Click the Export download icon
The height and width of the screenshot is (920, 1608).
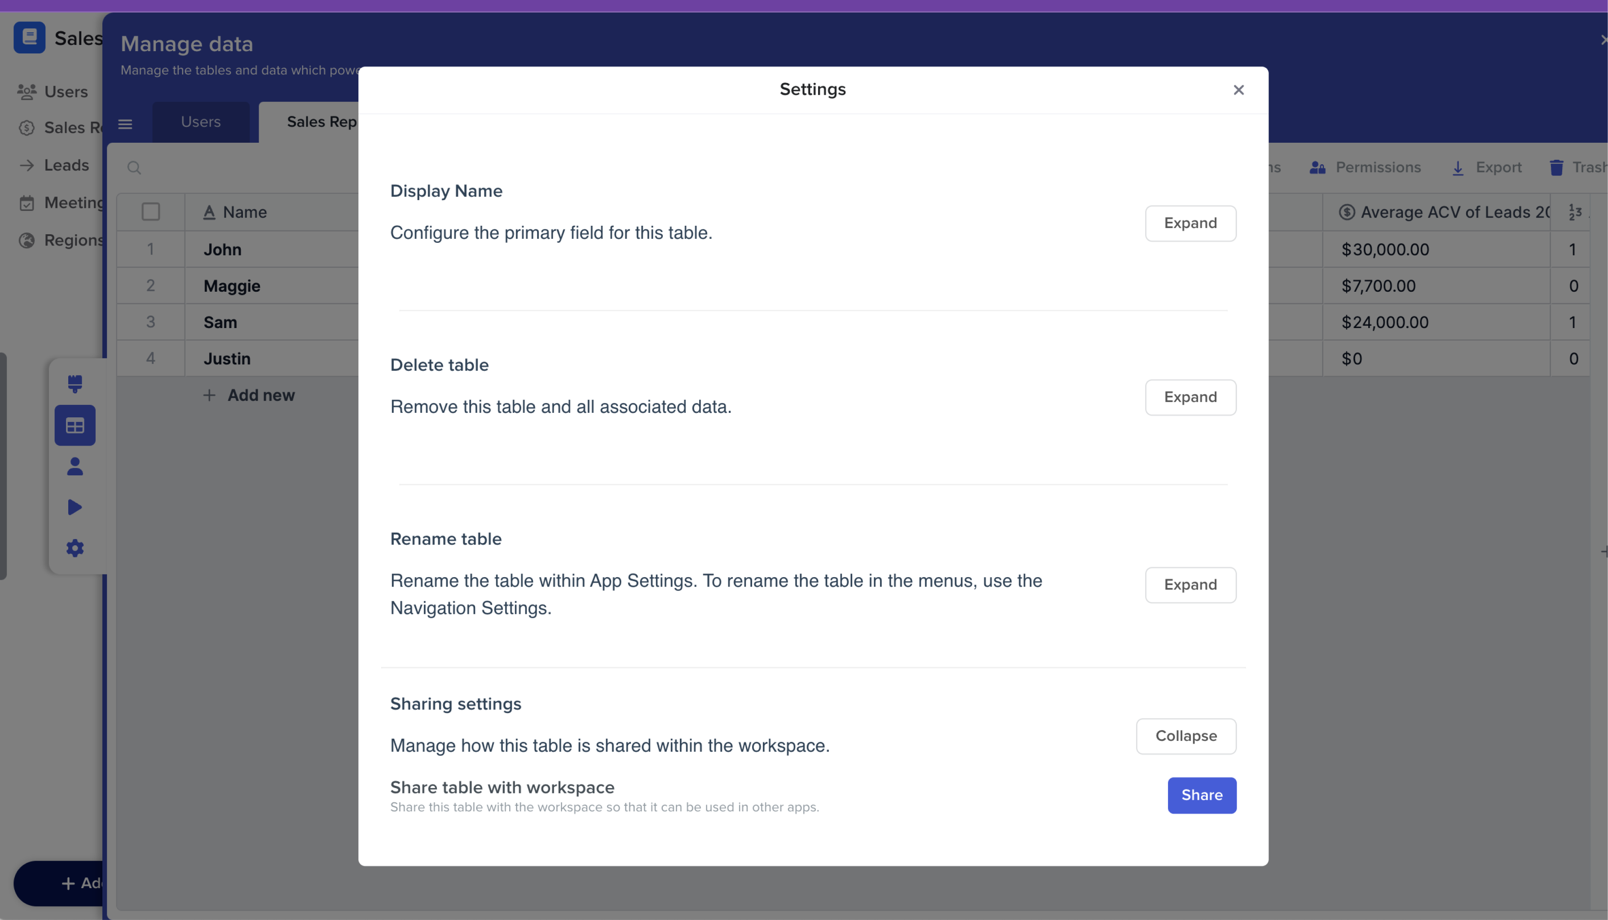1458,167
